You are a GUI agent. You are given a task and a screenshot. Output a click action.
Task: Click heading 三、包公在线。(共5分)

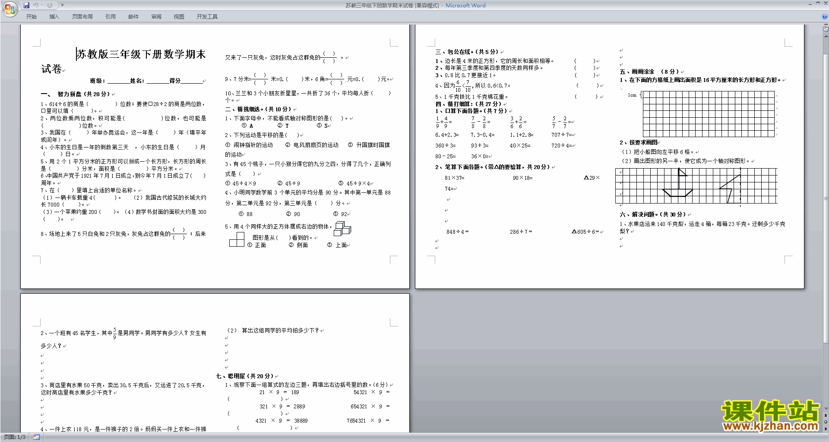point(467,52)
